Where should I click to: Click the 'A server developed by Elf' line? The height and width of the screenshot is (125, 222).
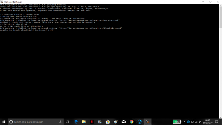[55, 9]
